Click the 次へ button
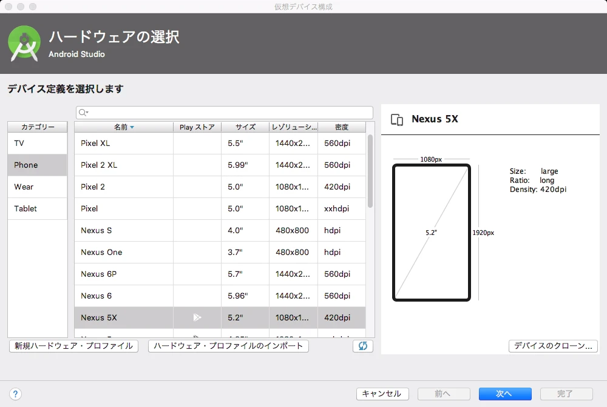 [x=505, y=394]
